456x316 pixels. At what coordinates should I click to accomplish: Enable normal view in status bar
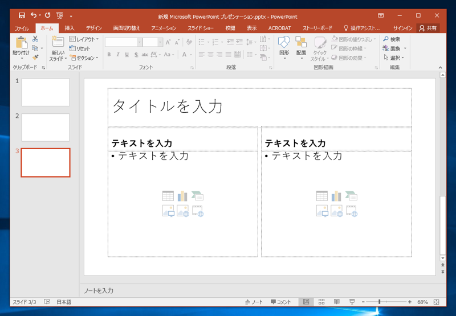(307, 302)
